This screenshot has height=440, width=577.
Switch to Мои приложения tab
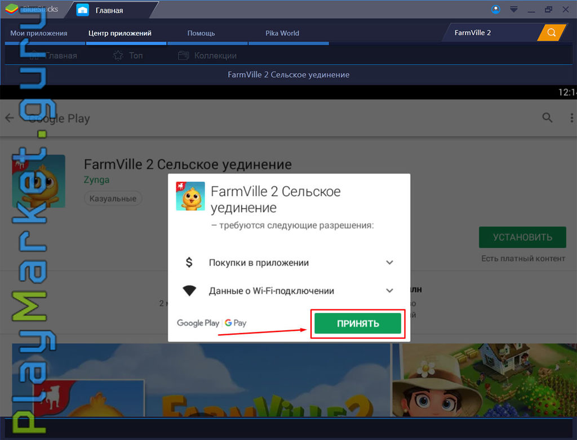[39, 33]
